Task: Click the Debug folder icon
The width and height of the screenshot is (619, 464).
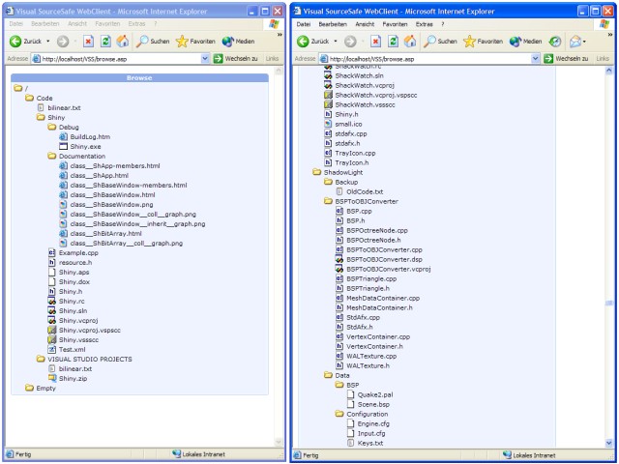Action: coord(51,127)
